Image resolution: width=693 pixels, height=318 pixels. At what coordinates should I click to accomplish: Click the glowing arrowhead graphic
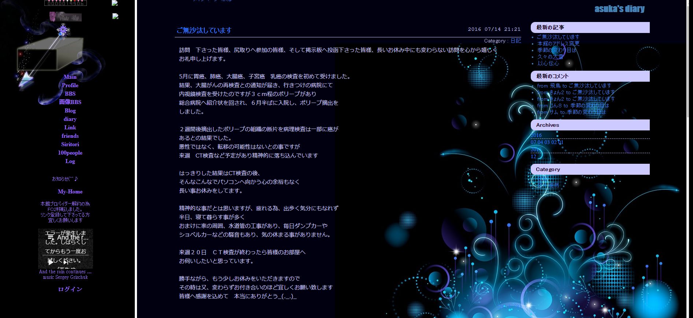point(26,79)
